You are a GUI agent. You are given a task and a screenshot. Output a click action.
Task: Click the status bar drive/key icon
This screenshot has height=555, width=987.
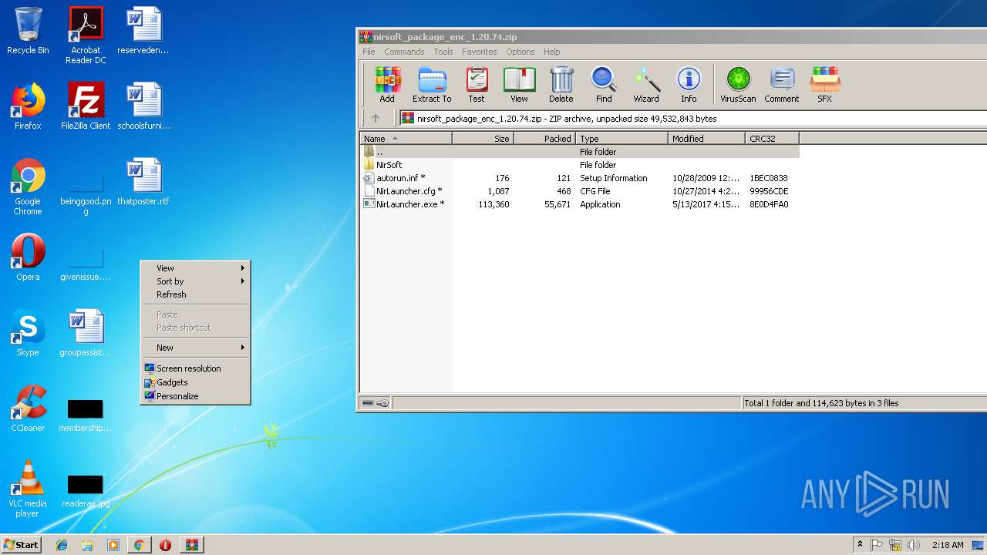376,403
